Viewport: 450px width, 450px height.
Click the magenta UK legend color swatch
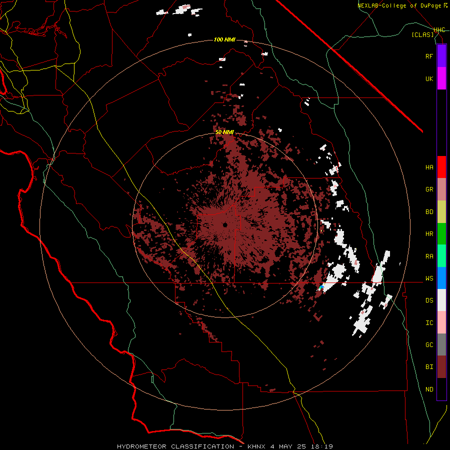(441, 78)
